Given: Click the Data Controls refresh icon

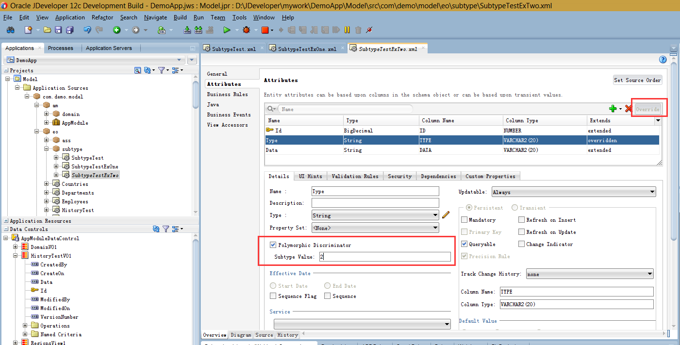Looking at the screenshot, I should 156,229.
